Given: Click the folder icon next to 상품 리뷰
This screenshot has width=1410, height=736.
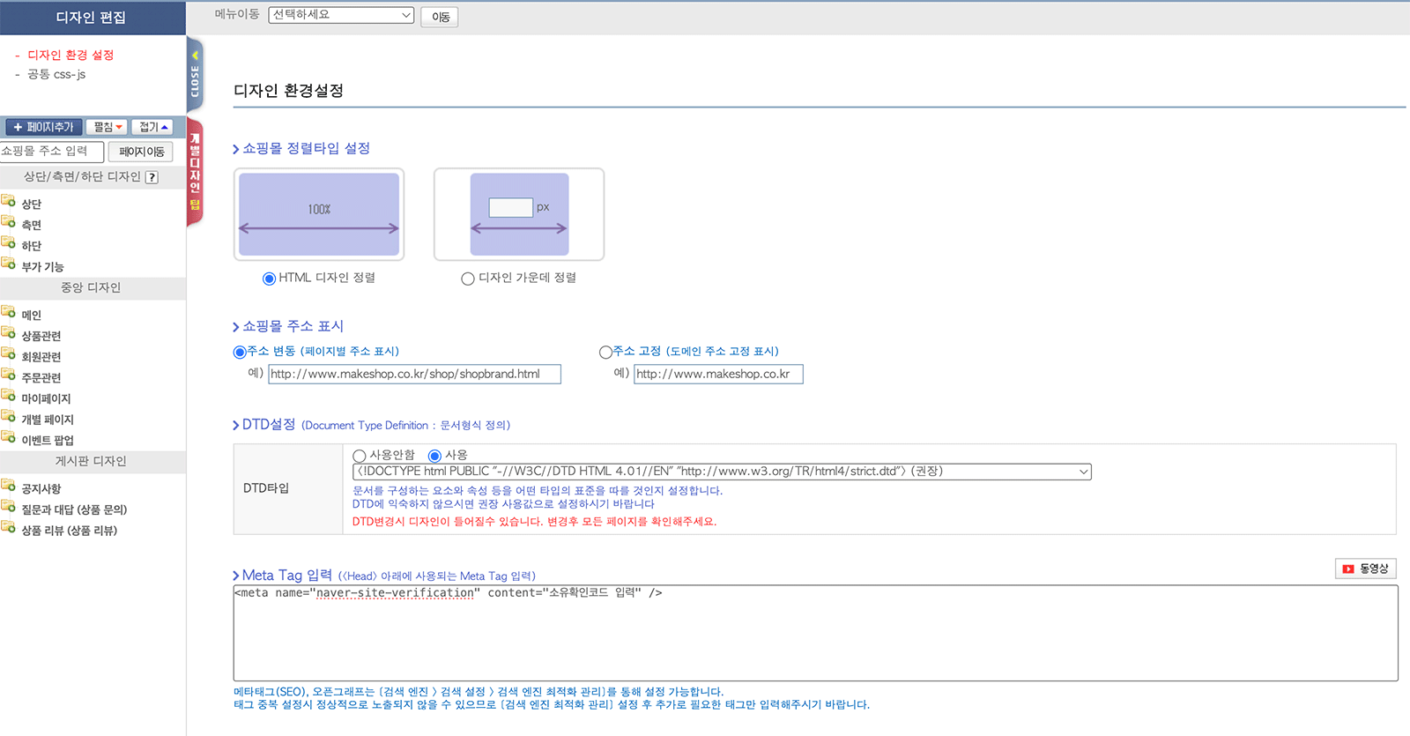Looking at the screenshot, I should 9,528.
